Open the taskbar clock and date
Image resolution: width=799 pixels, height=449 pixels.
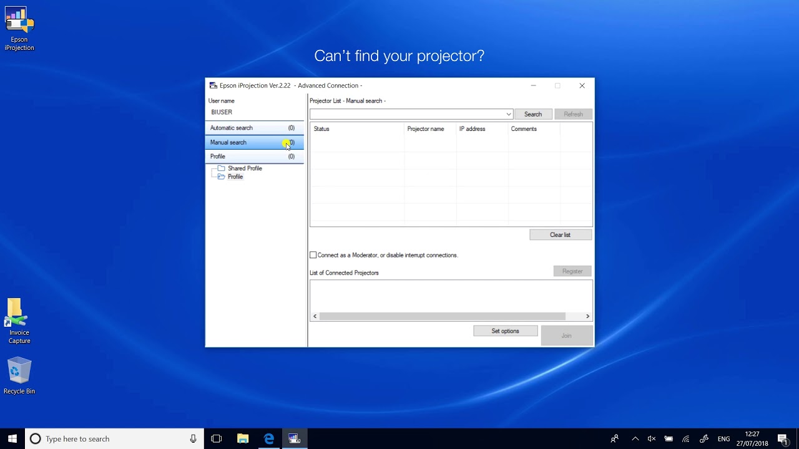tap(752, 439)
